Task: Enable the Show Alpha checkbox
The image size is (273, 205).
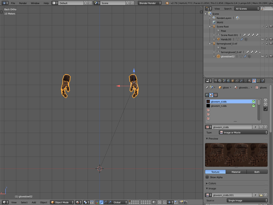Action: [207, 177]
